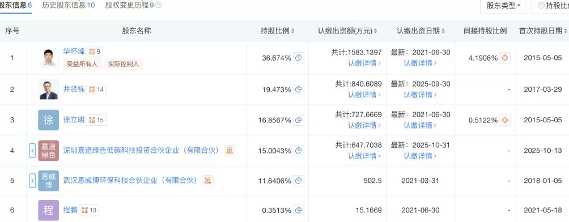Select contribution date 2021-03-31
569x222 pixels.
coord(421,180)
